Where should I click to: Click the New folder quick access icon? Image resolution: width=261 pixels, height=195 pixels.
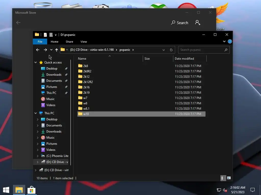(x=51, y=35)
